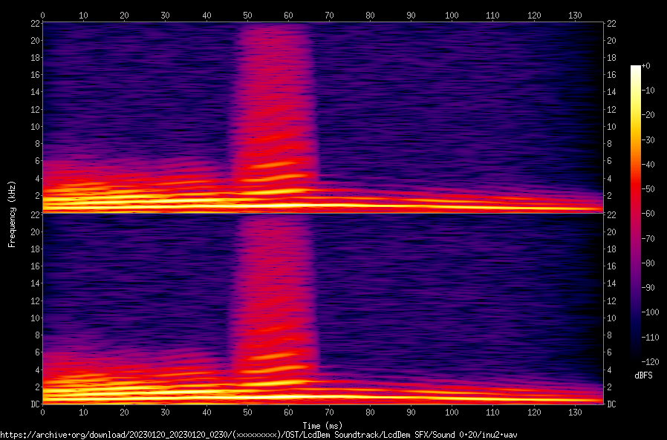The image size is (667, 440).
Task: Click the color scale bar's dark bottom end
Action: pos(636,358)
